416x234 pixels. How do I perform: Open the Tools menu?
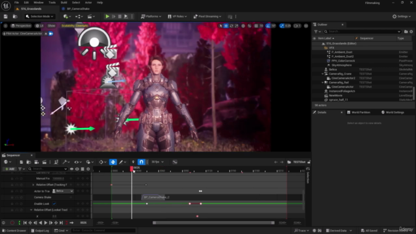(52, 3)
